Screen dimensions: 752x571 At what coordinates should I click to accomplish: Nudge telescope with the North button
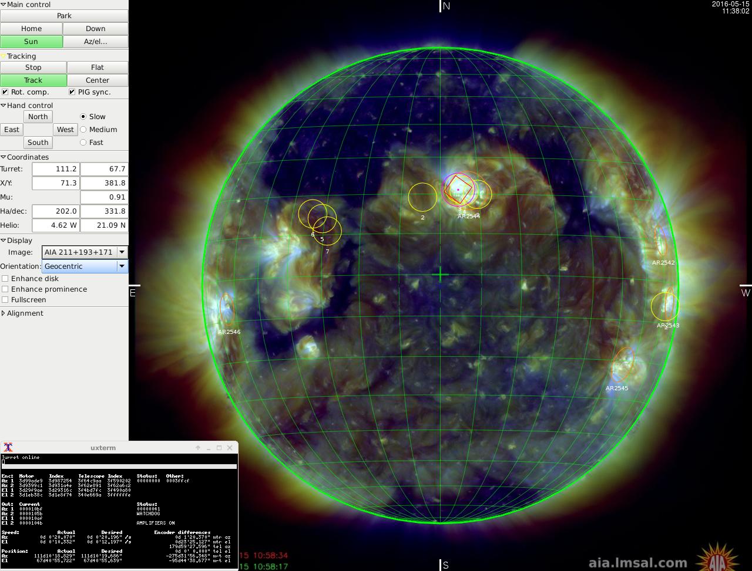tap(38, 117)
